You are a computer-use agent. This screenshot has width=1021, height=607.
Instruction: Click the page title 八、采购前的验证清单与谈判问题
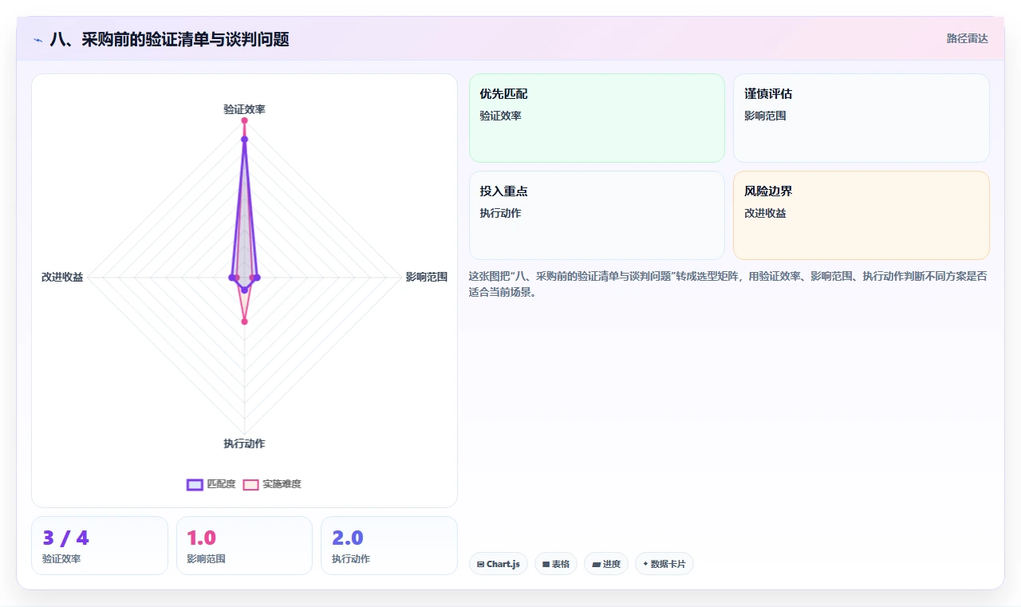[x=169, y=39]
